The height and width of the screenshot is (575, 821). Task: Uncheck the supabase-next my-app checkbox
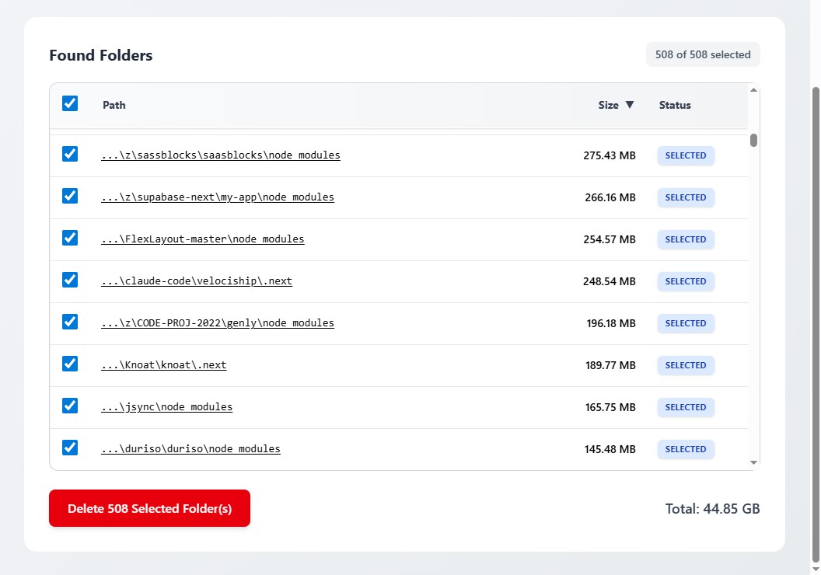tap(70, 196)
